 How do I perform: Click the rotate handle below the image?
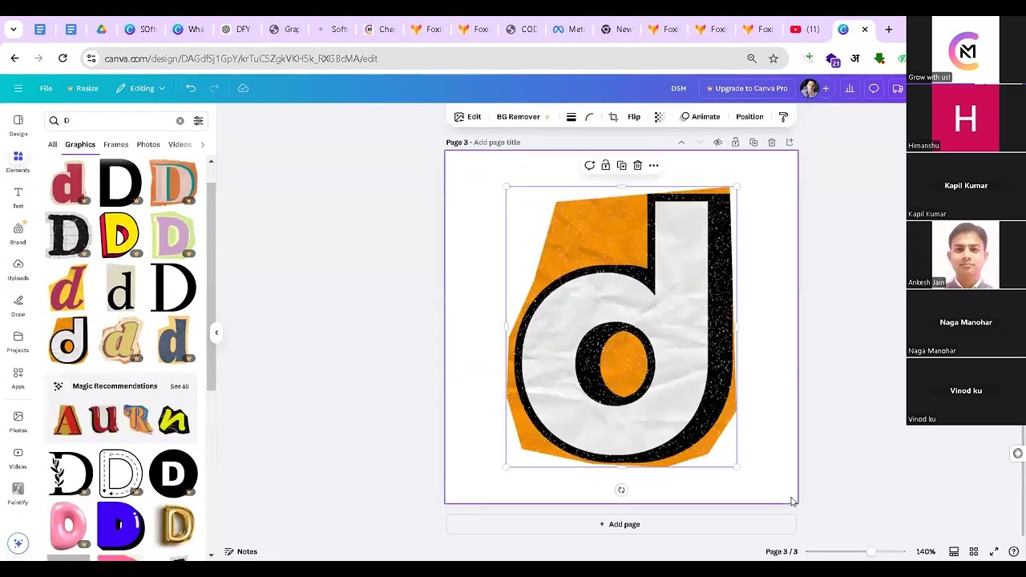pyautogui.click(x=621, y=490)
